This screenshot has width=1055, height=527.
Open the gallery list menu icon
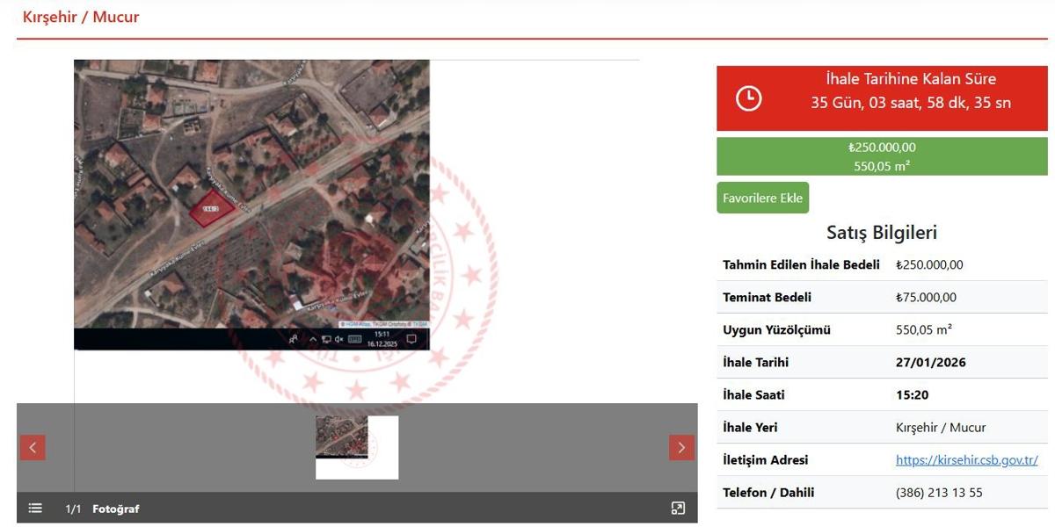[35, 509]
